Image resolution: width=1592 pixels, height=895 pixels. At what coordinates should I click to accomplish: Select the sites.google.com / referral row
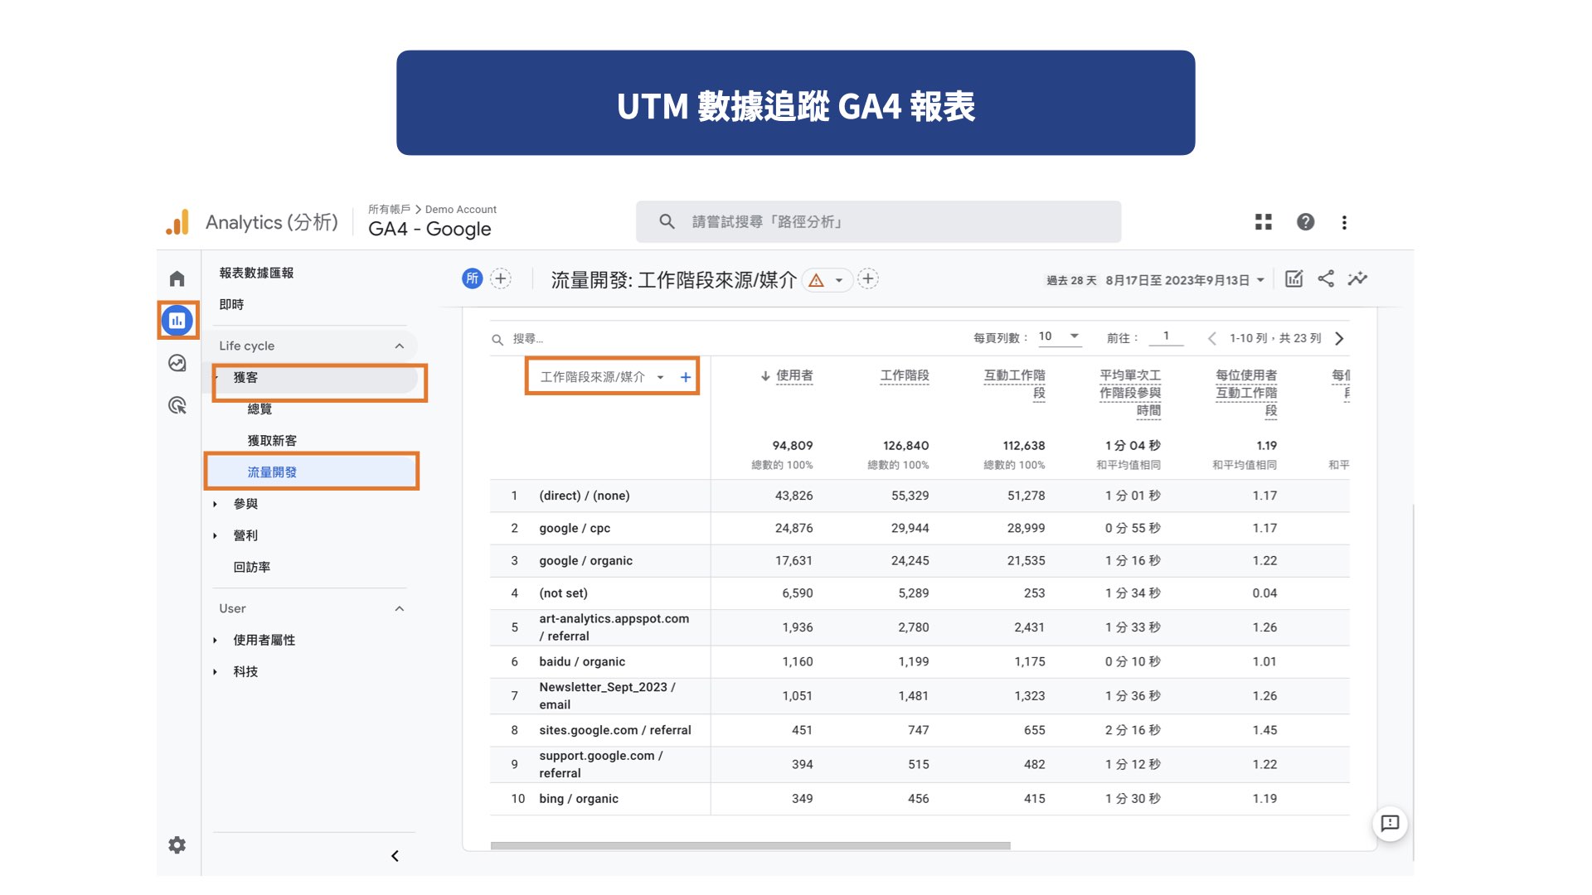[x=919, y=730]
